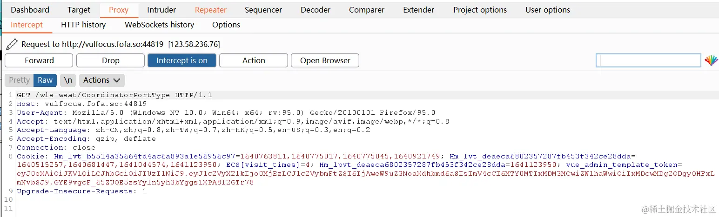This screenshot has height=217, width=719.
Task: Switch to WebSockets history sub-tab
Action: tap(159, 25)
